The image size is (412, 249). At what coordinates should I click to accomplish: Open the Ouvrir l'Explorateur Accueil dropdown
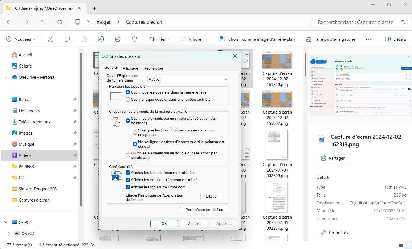pyautogui.click(x=188, y=79)
